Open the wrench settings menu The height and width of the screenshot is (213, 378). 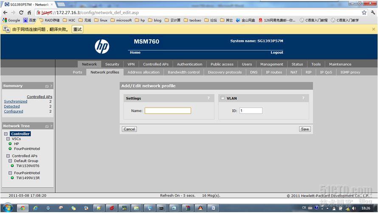click(x=373, y=13)
